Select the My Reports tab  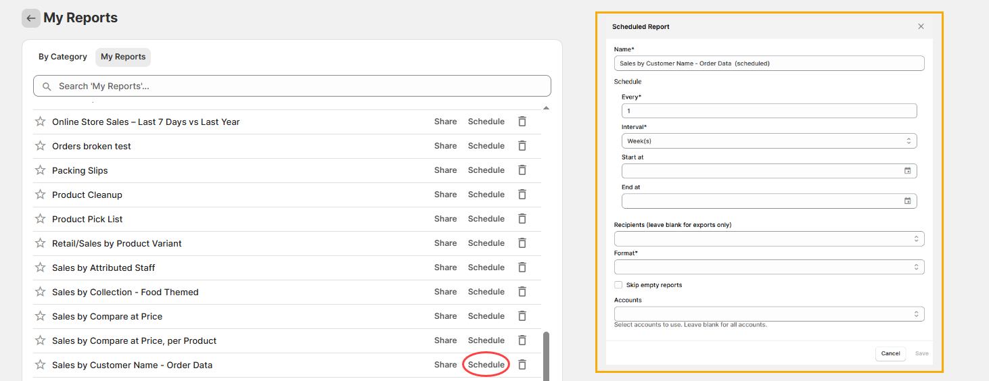point(123,57)
